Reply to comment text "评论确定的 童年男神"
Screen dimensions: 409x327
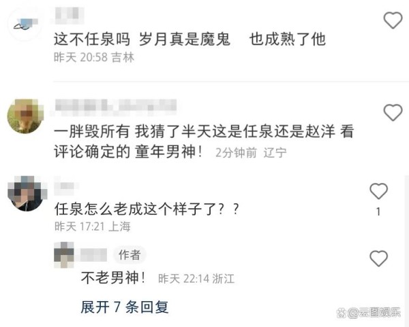click(128, 152)
